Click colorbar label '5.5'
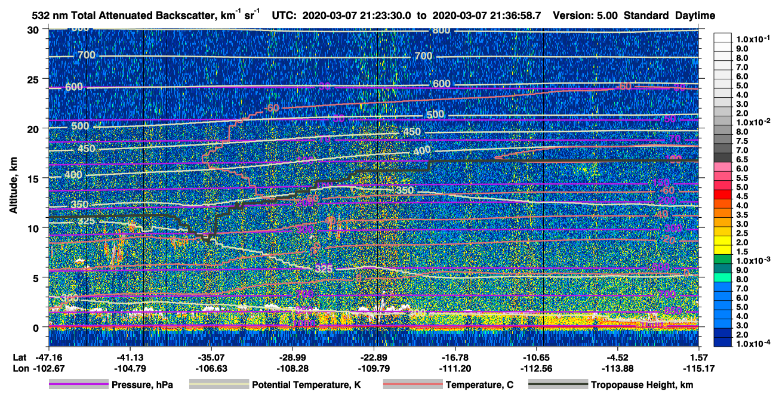Viewport: 776px width, 398px height. coord(743,178)
